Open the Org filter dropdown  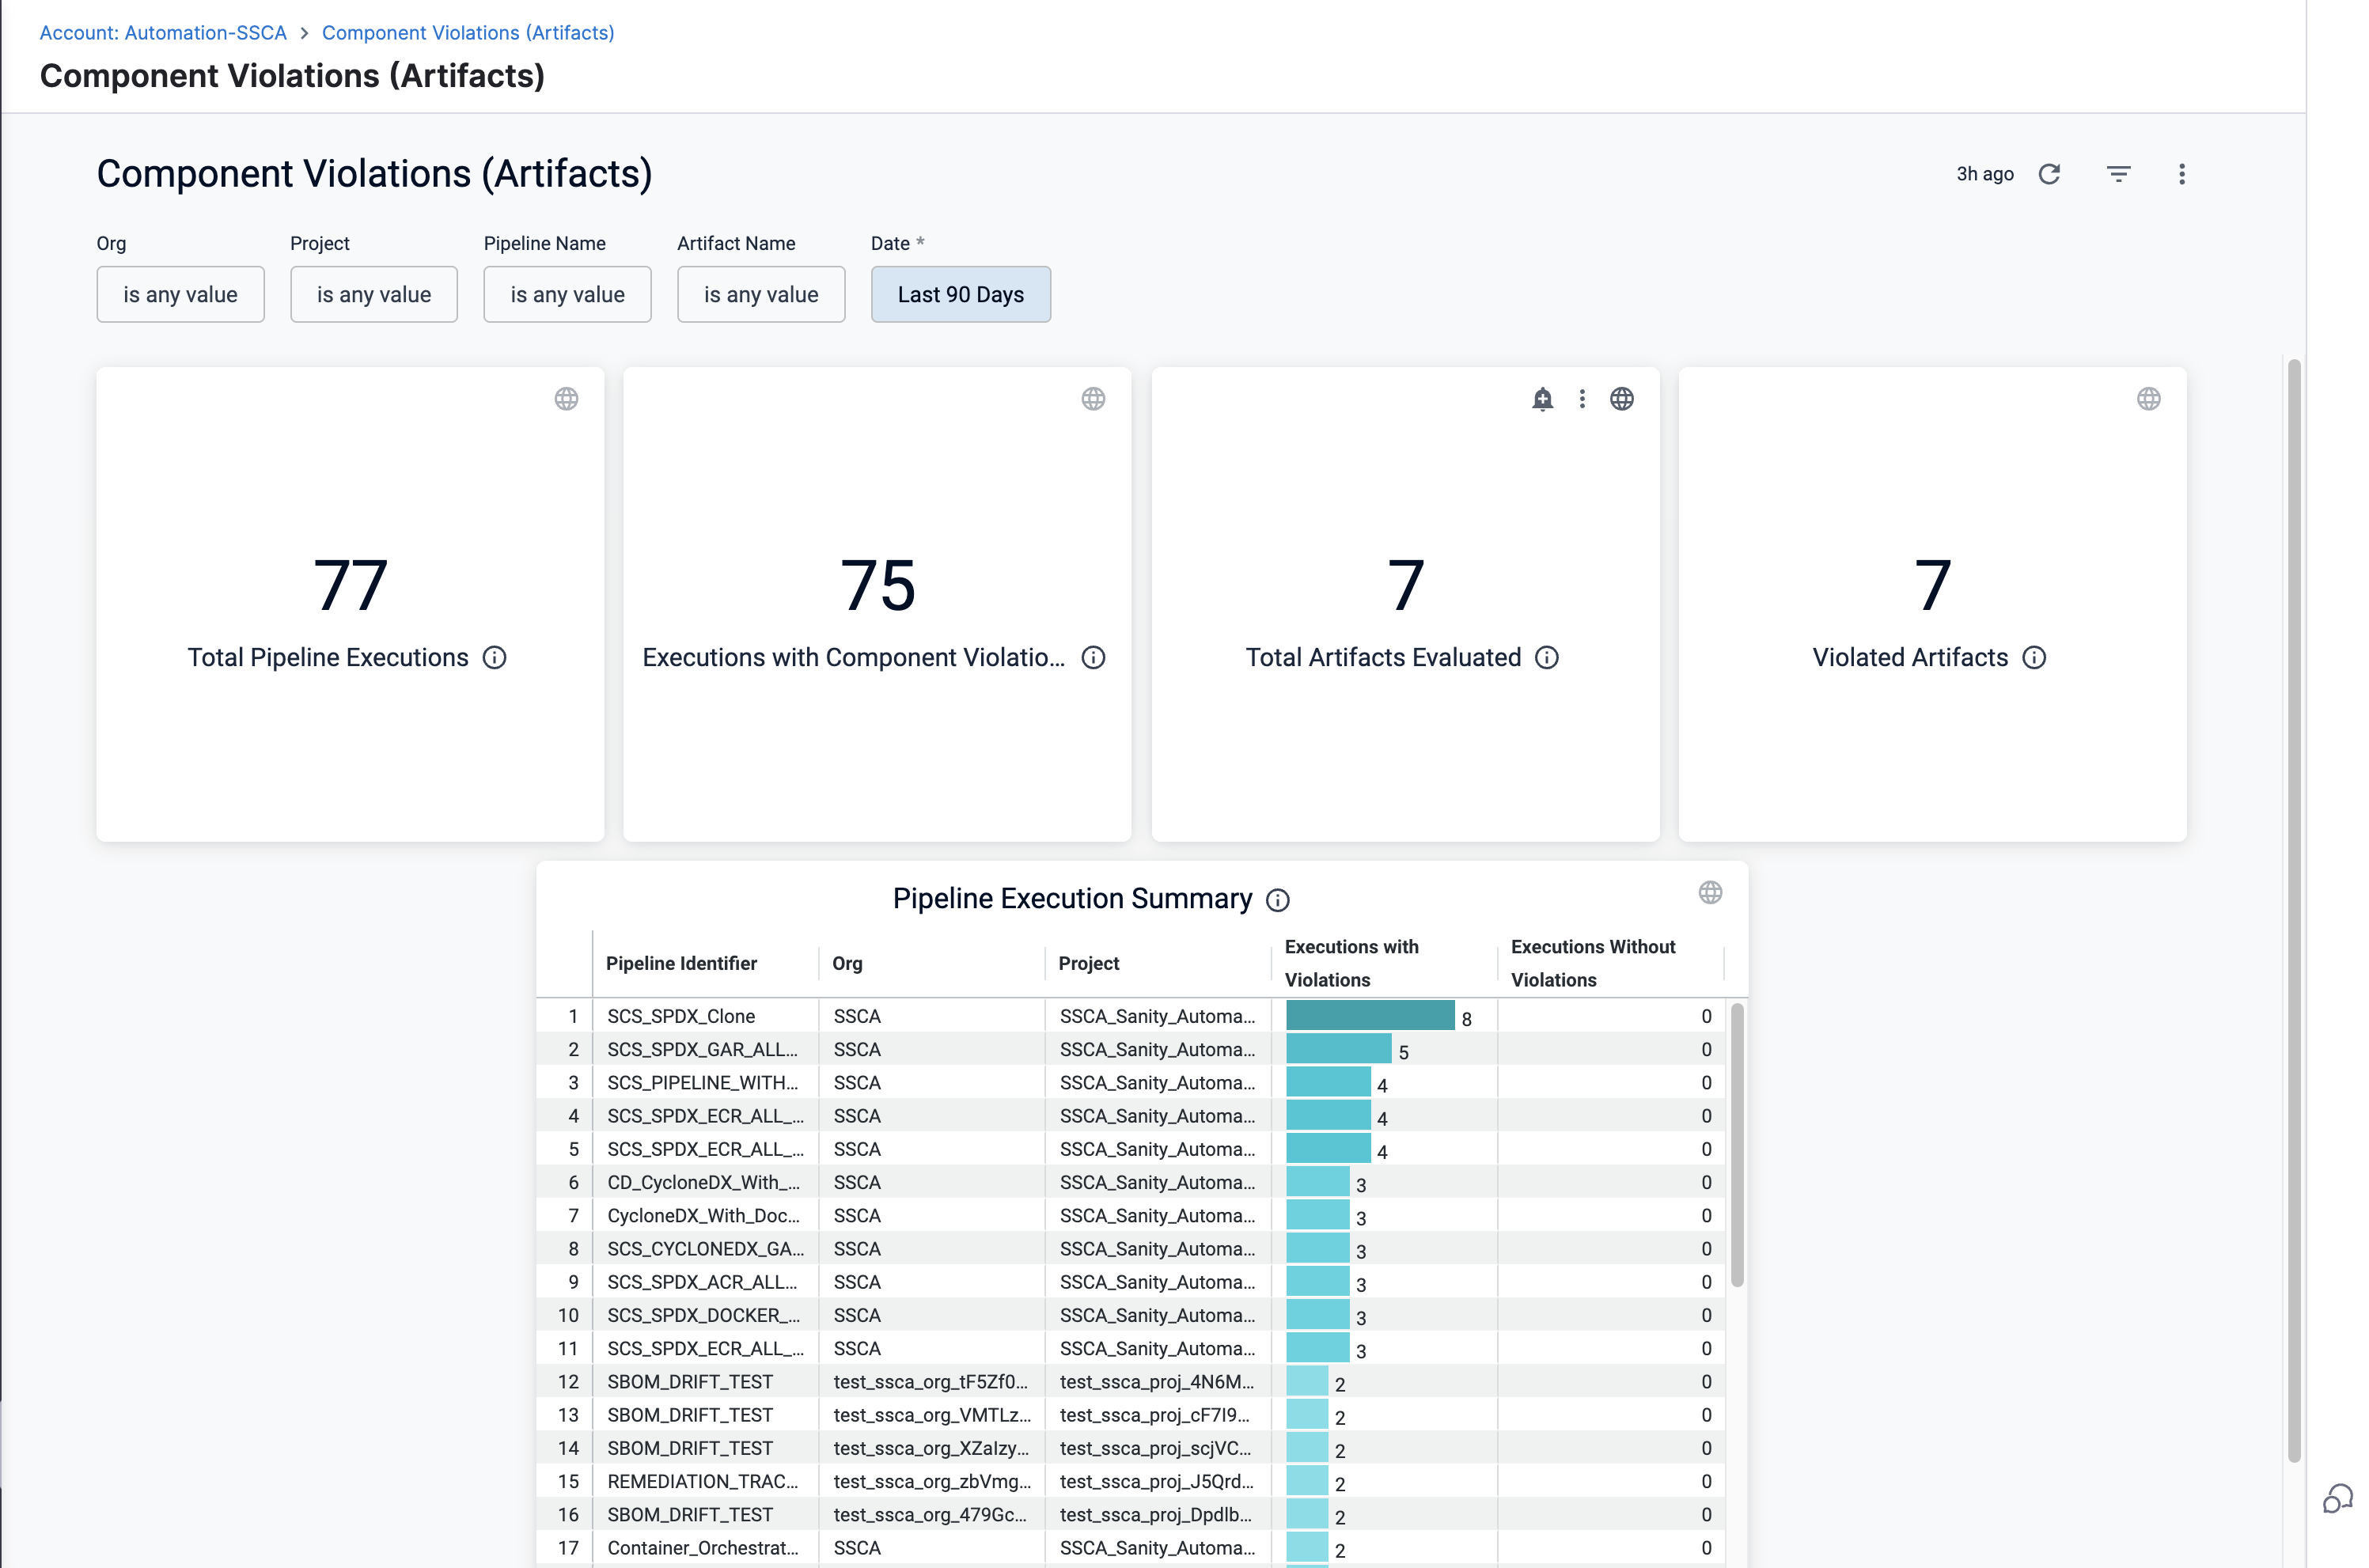pos(180,294)
